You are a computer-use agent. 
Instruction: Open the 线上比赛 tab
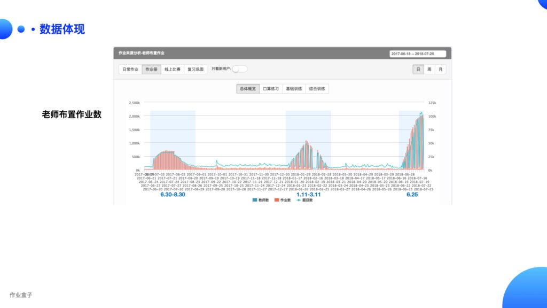pyautogui.click(x=173, y=70)
